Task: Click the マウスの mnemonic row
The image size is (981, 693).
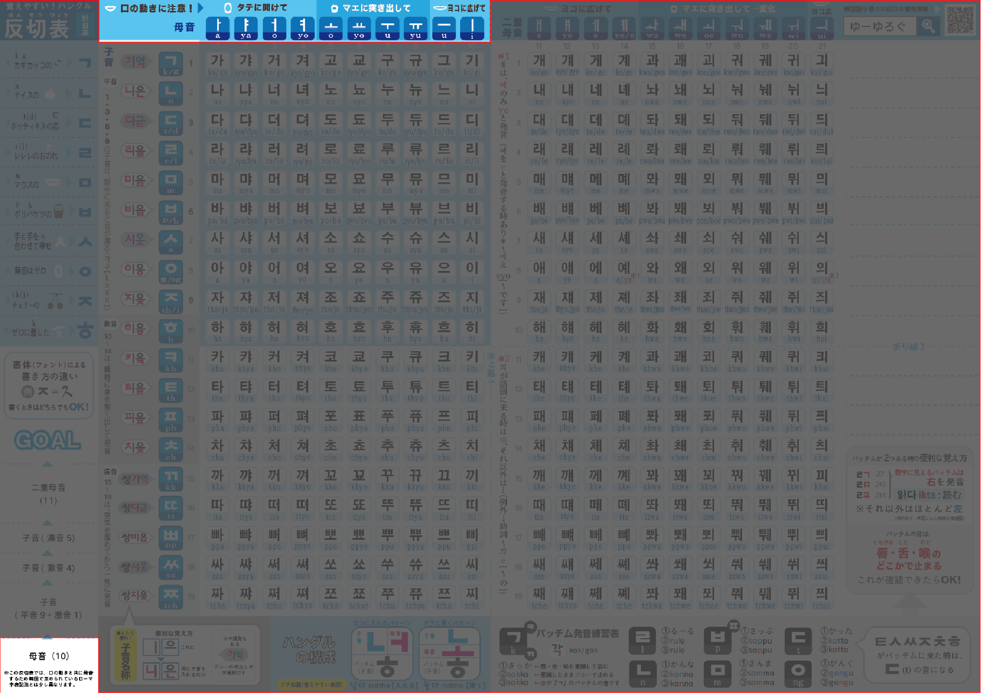Action: (49, 183)
